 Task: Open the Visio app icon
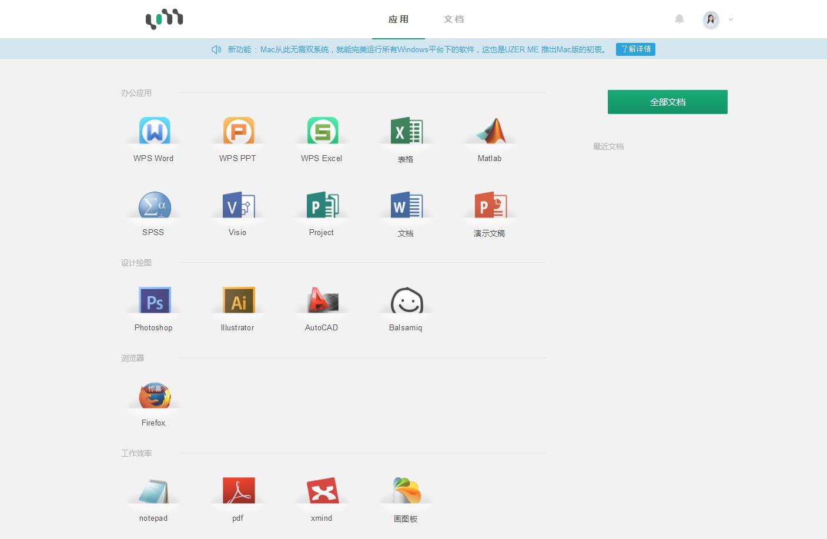[x=238, y=205]
